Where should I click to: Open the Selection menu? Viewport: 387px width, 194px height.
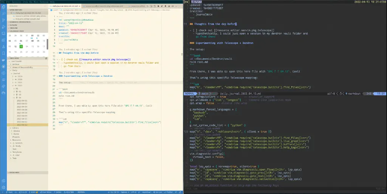click(17, 2)
